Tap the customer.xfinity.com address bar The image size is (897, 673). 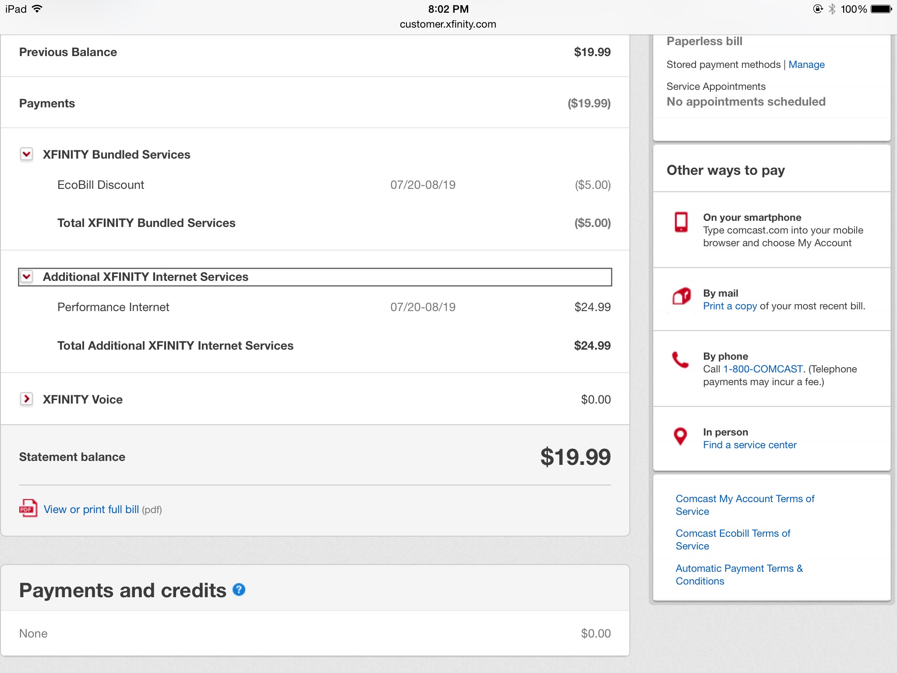[x=448, y=24]
